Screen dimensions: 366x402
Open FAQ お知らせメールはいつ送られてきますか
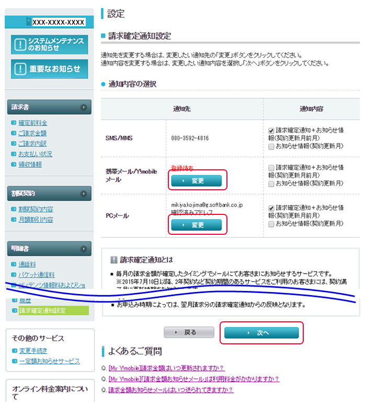[171, 390]
